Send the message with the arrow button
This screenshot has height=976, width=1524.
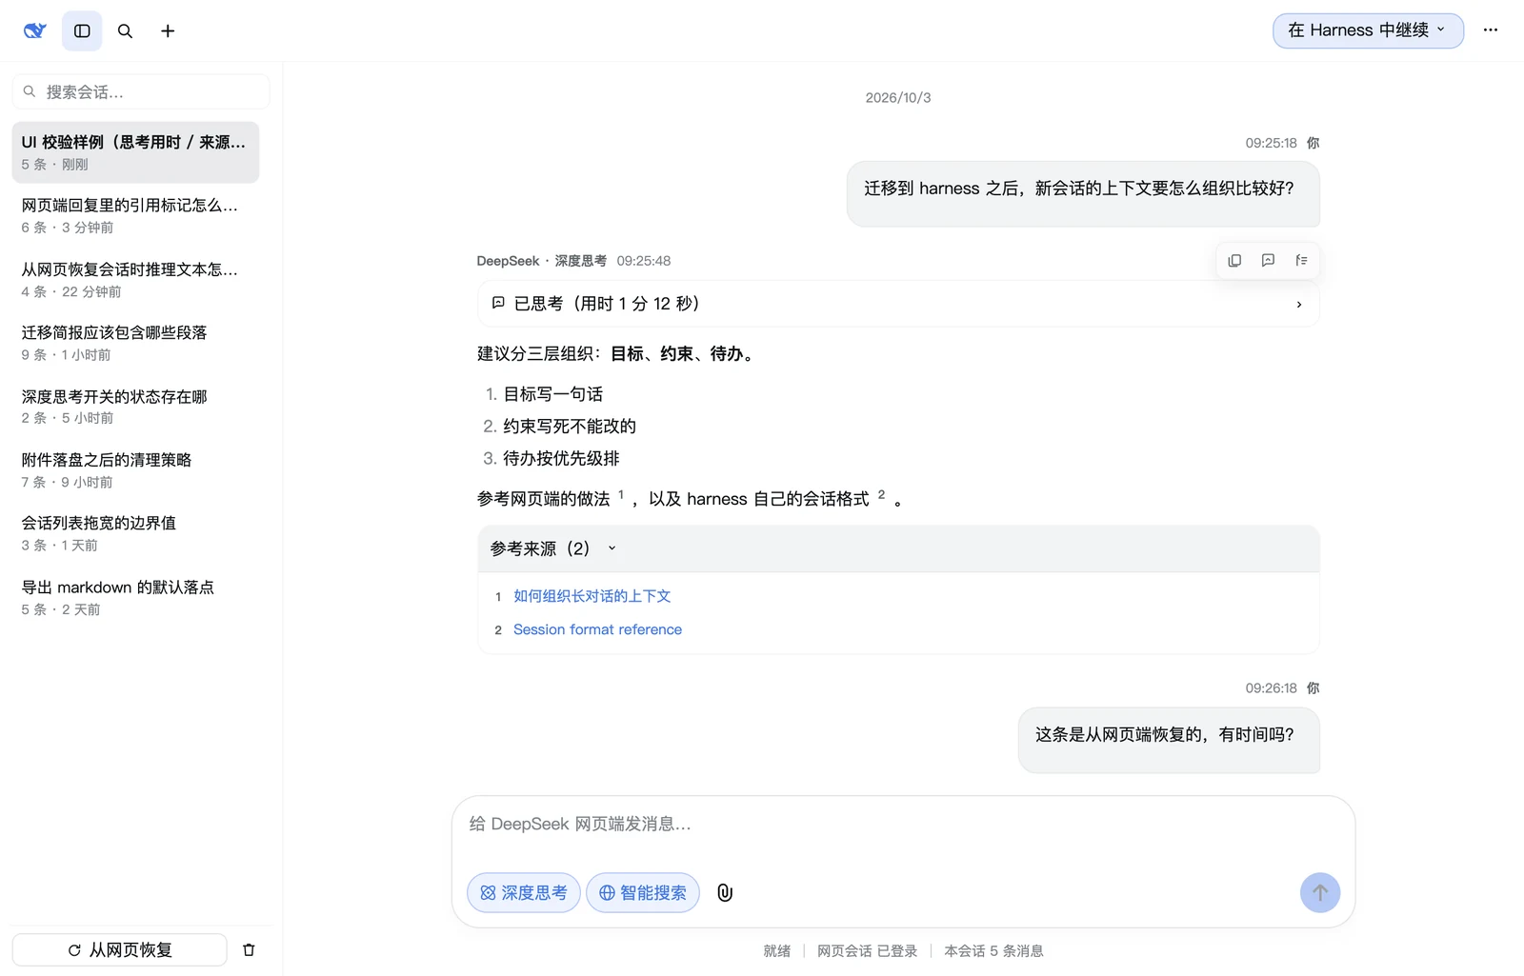point(1320,893)
